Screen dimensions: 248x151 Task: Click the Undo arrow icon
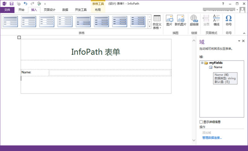tap(26, 3)
